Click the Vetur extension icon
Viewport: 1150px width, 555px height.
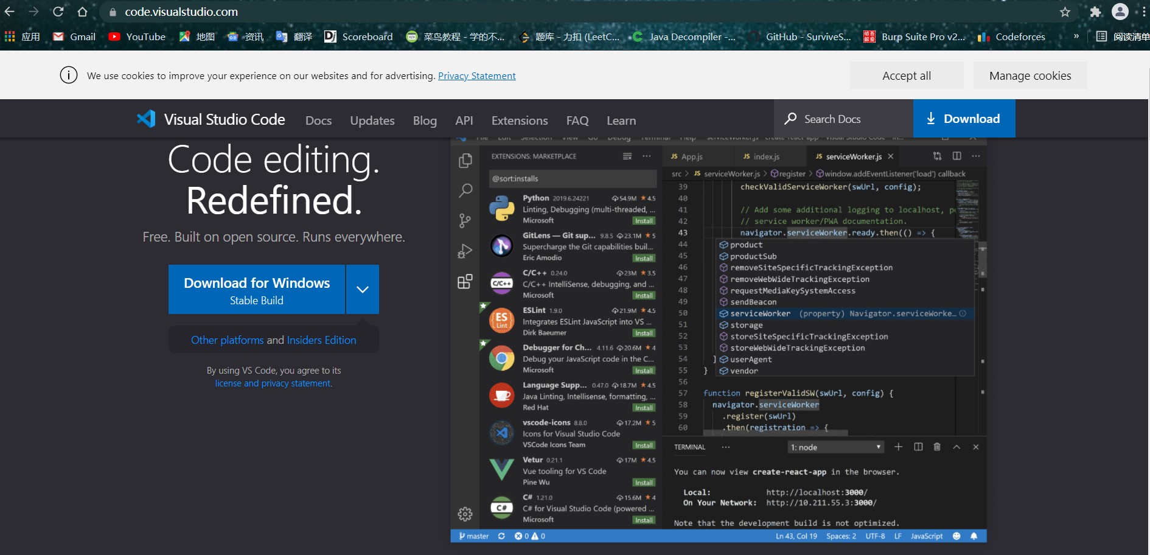click(x=502, y=470)
